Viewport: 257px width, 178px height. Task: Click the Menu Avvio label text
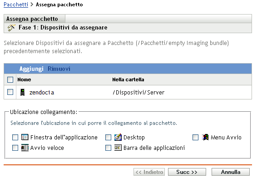(226, 137)
